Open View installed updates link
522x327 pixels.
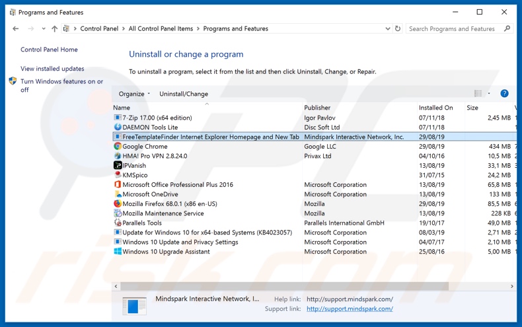point(52,69)
